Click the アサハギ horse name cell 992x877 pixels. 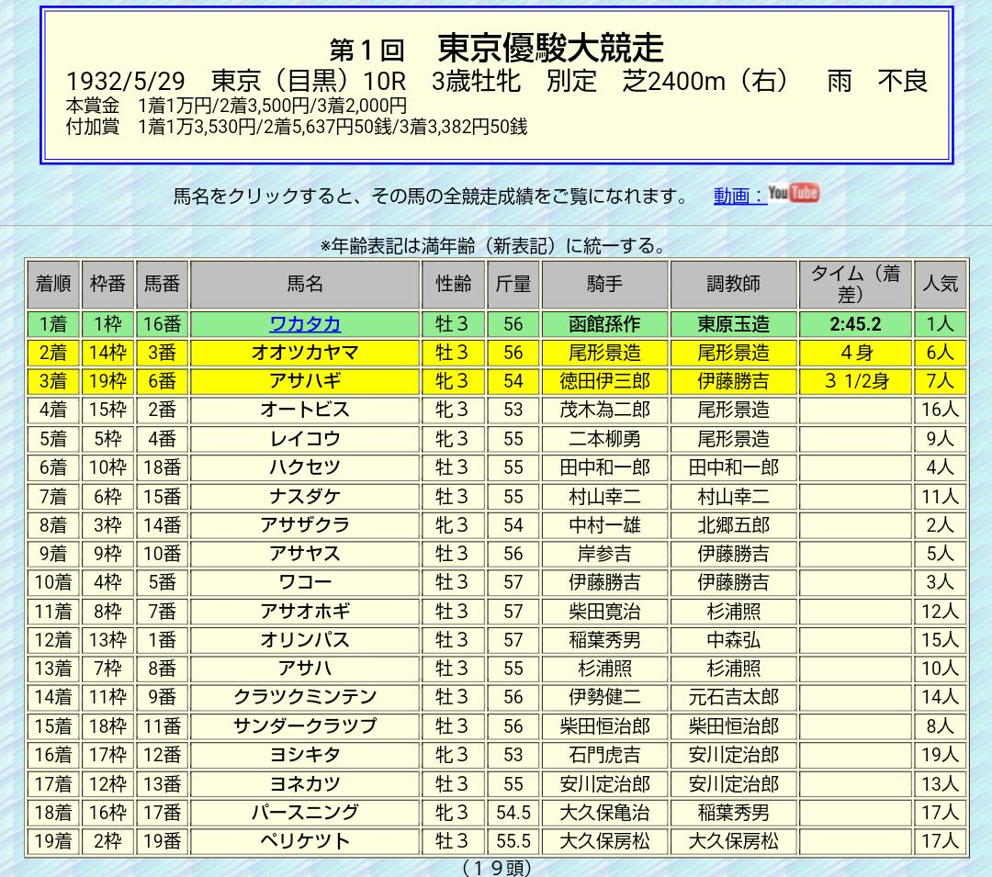point(305,381)
